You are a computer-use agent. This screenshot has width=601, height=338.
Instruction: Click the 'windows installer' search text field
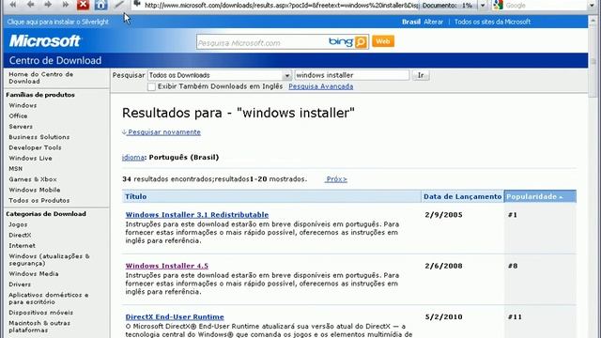click(x=351, y=75)
